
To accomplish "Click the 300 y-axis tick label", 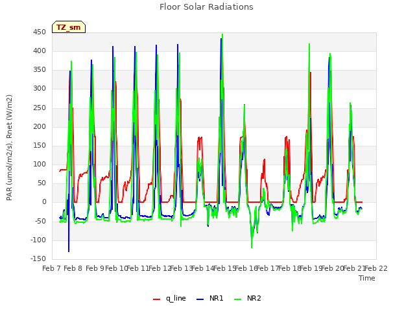I will (40, 89).
